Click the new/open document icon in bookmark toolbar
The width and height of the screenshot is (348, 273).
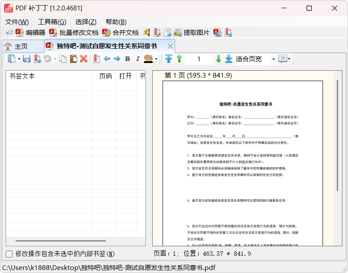pos(12,59)
